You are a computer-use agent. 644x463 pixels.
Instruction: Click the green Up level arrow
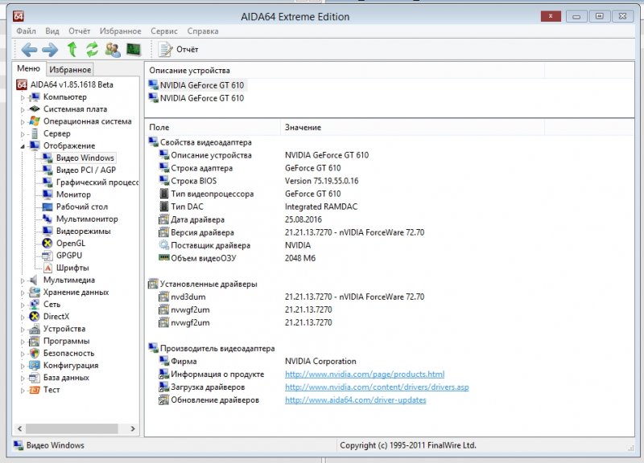(72, 50)
